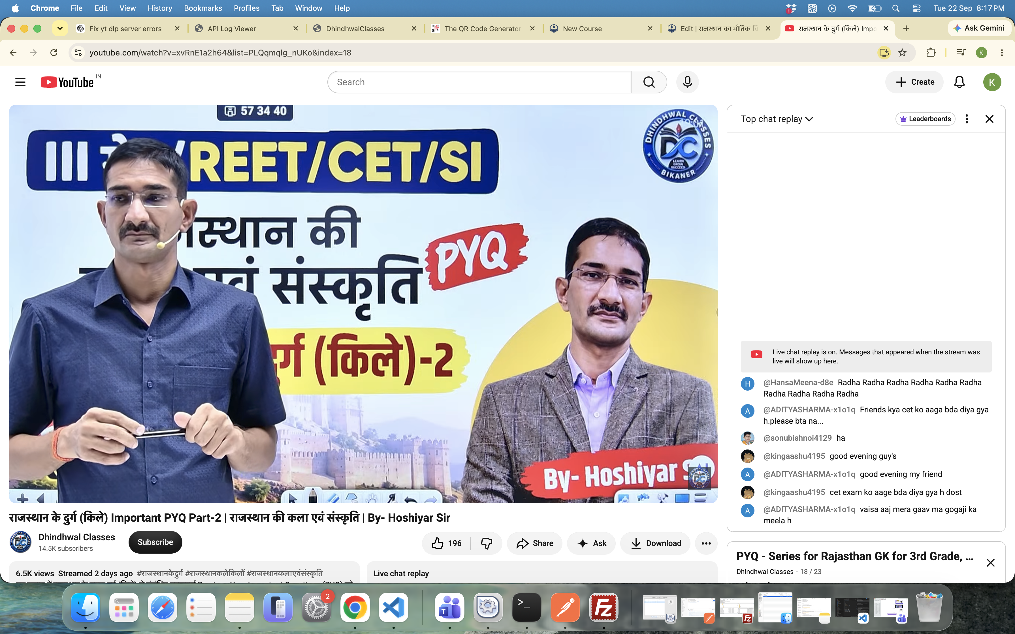Focus the YouTube Search input field
This screenshot has width=1015, height=634.
coord(479,82)
